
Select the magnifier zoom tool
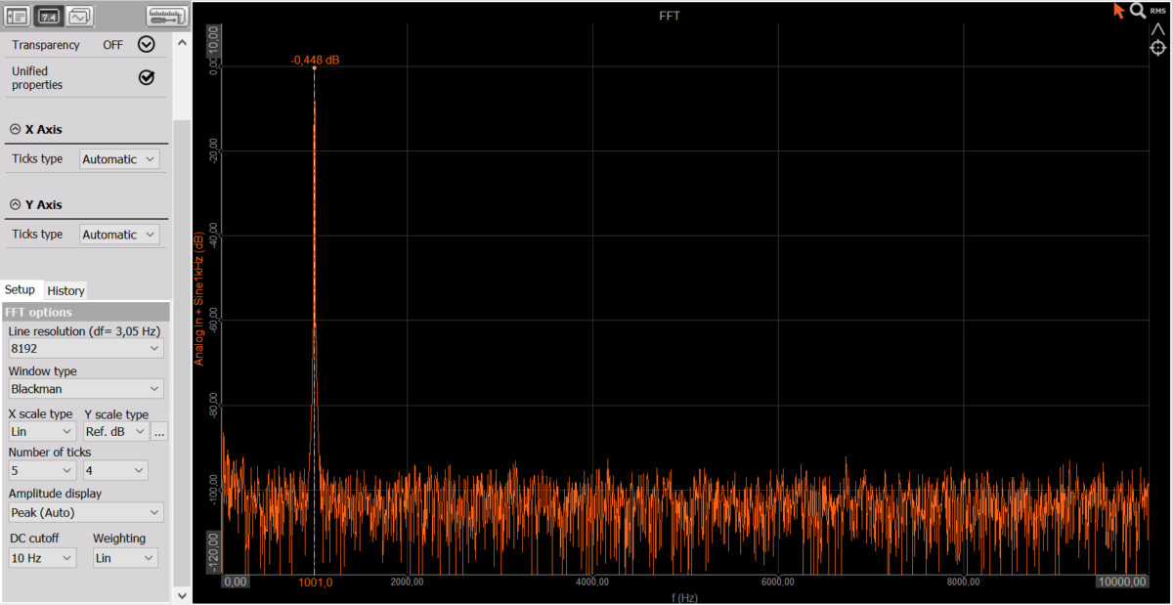point(1138,11)
